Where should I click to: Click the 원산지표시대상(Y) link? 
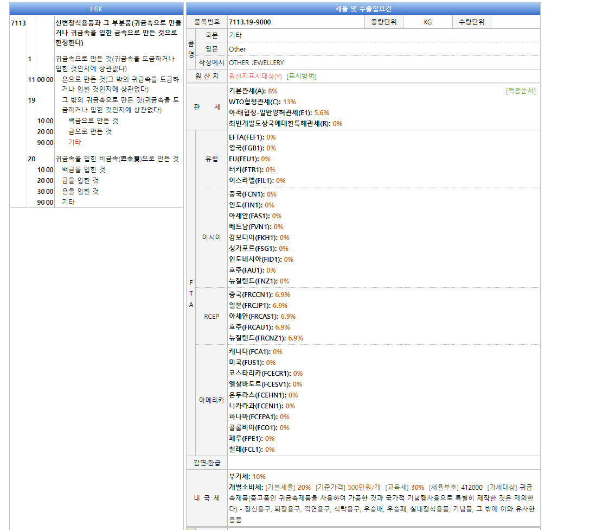point(255,77)
